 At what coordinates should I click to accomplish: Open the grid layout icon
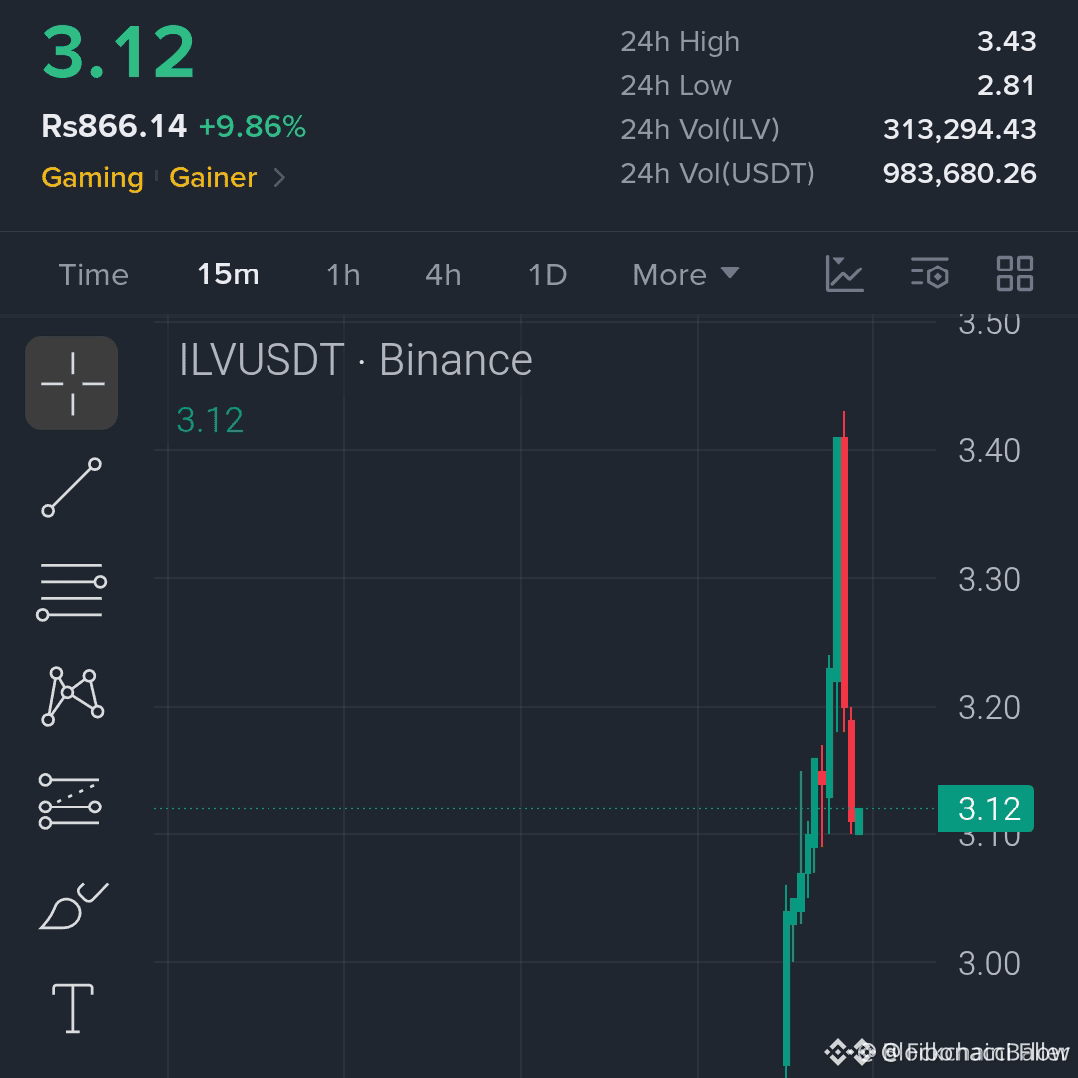pos(1015,273)
